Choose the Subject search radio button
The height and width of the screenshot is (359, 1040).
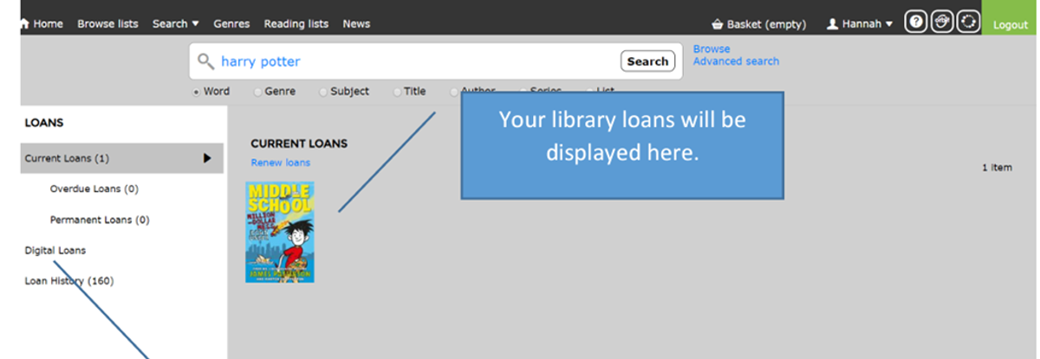click(x=323, y=92)
